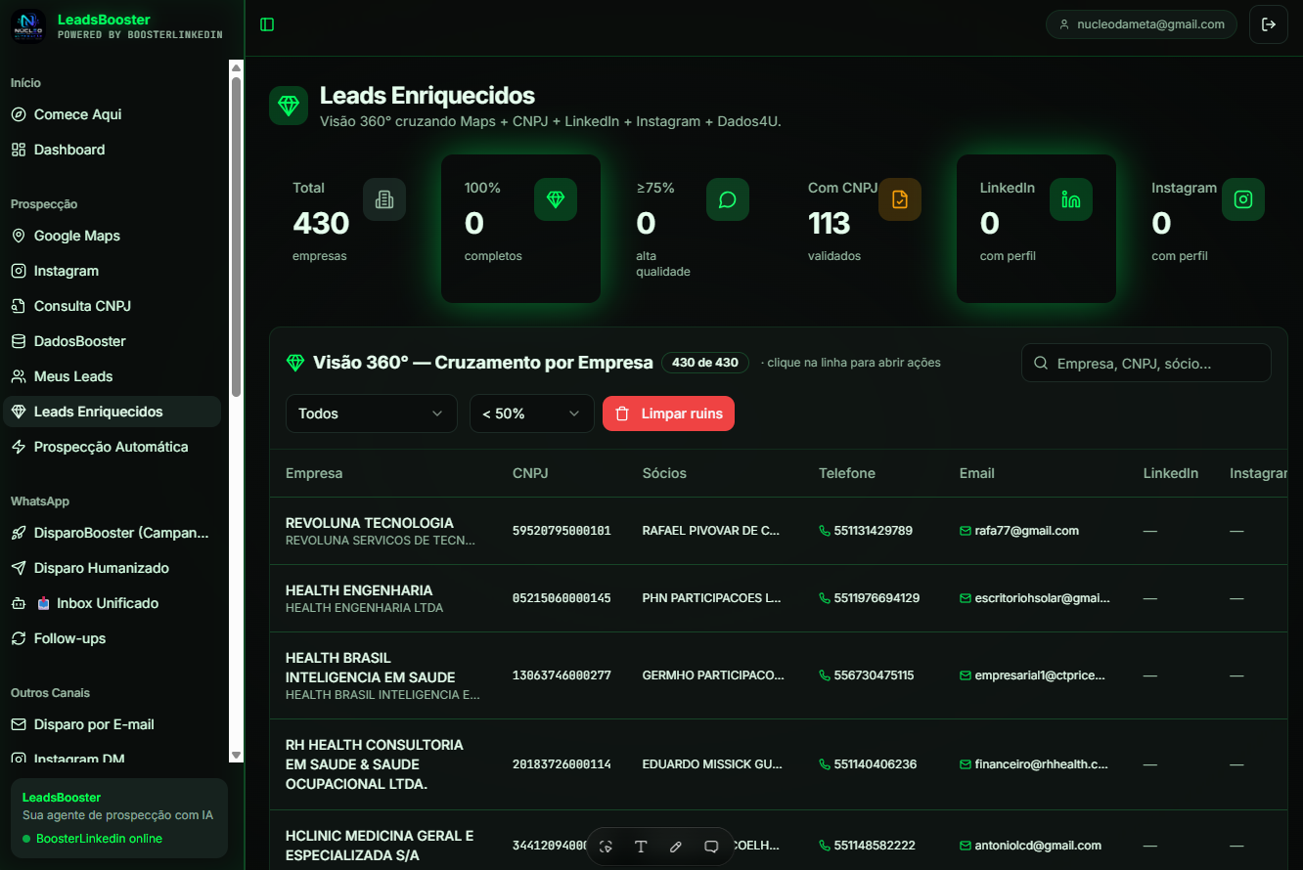Click the map pin icon beside Google Maps
Viewport: 1303px width, 870px height.
click(x=18, y=236)
